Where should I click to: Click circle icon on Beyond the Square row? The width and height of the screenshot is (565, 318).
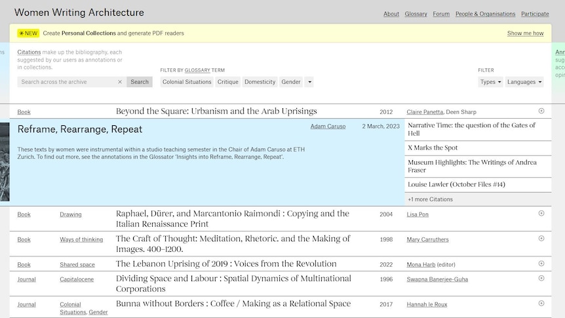pos(541,111)
